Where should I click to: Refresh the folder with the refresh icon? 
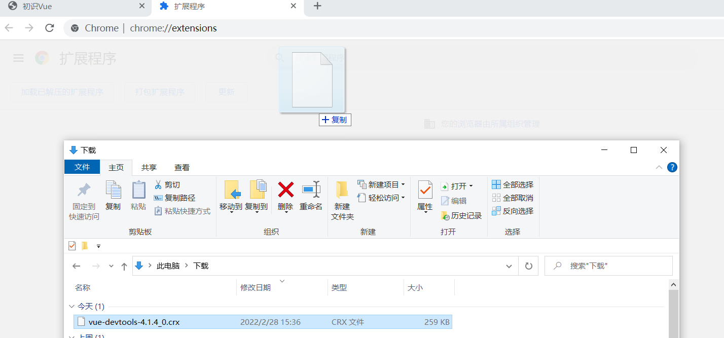coord(528,265)
